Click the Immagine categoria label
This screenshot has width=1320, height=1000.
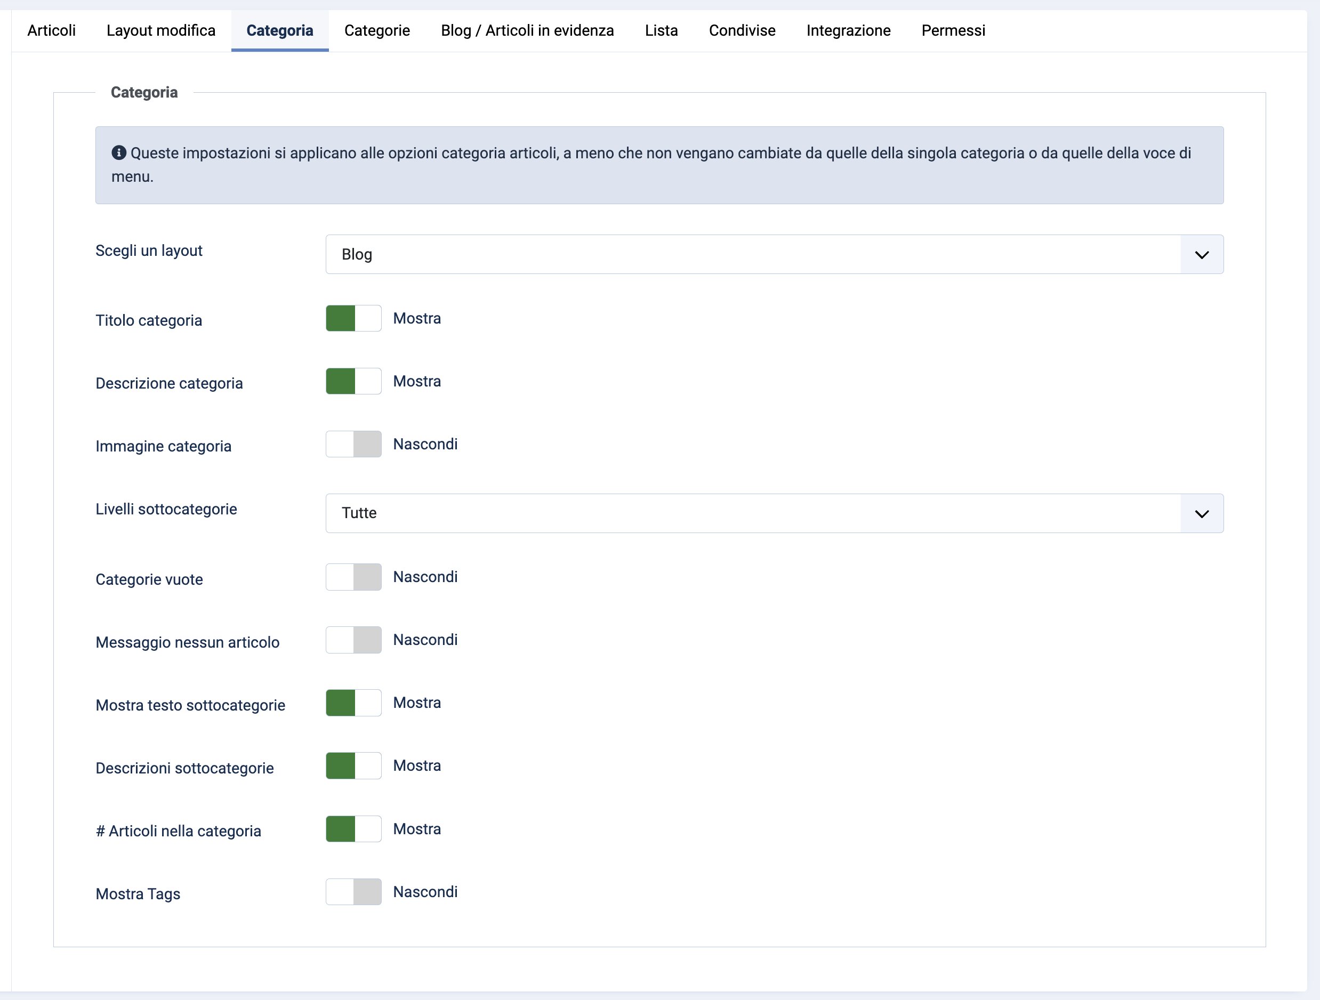tap(163, 446)
